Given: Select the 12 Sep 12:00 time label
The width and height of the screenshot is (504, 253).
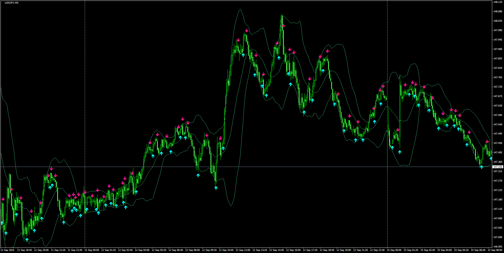Looking at the screenshot, I should coord(243,250).
